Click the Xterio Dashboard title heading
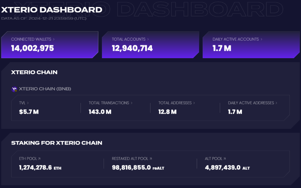Viewport: 301px width, 188px height. pyautogui.click(x=52, y=10)
